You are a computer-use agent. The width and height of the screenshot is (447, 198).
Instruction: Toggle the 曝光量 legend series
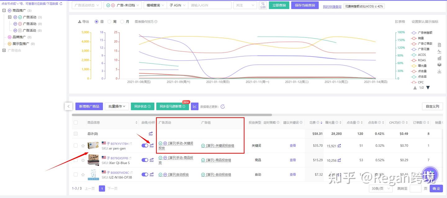click(419, 66)
